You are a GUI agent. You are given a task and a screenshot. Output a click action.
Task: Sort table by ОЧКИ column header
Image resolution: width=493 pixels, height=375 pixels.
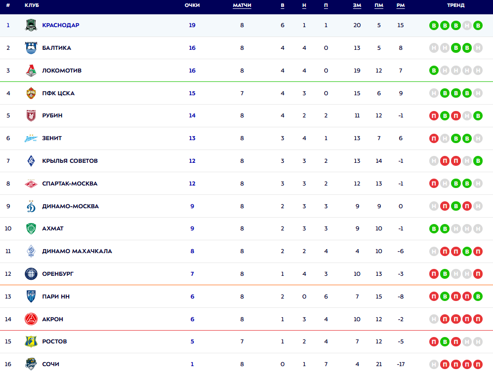[192, 5]
